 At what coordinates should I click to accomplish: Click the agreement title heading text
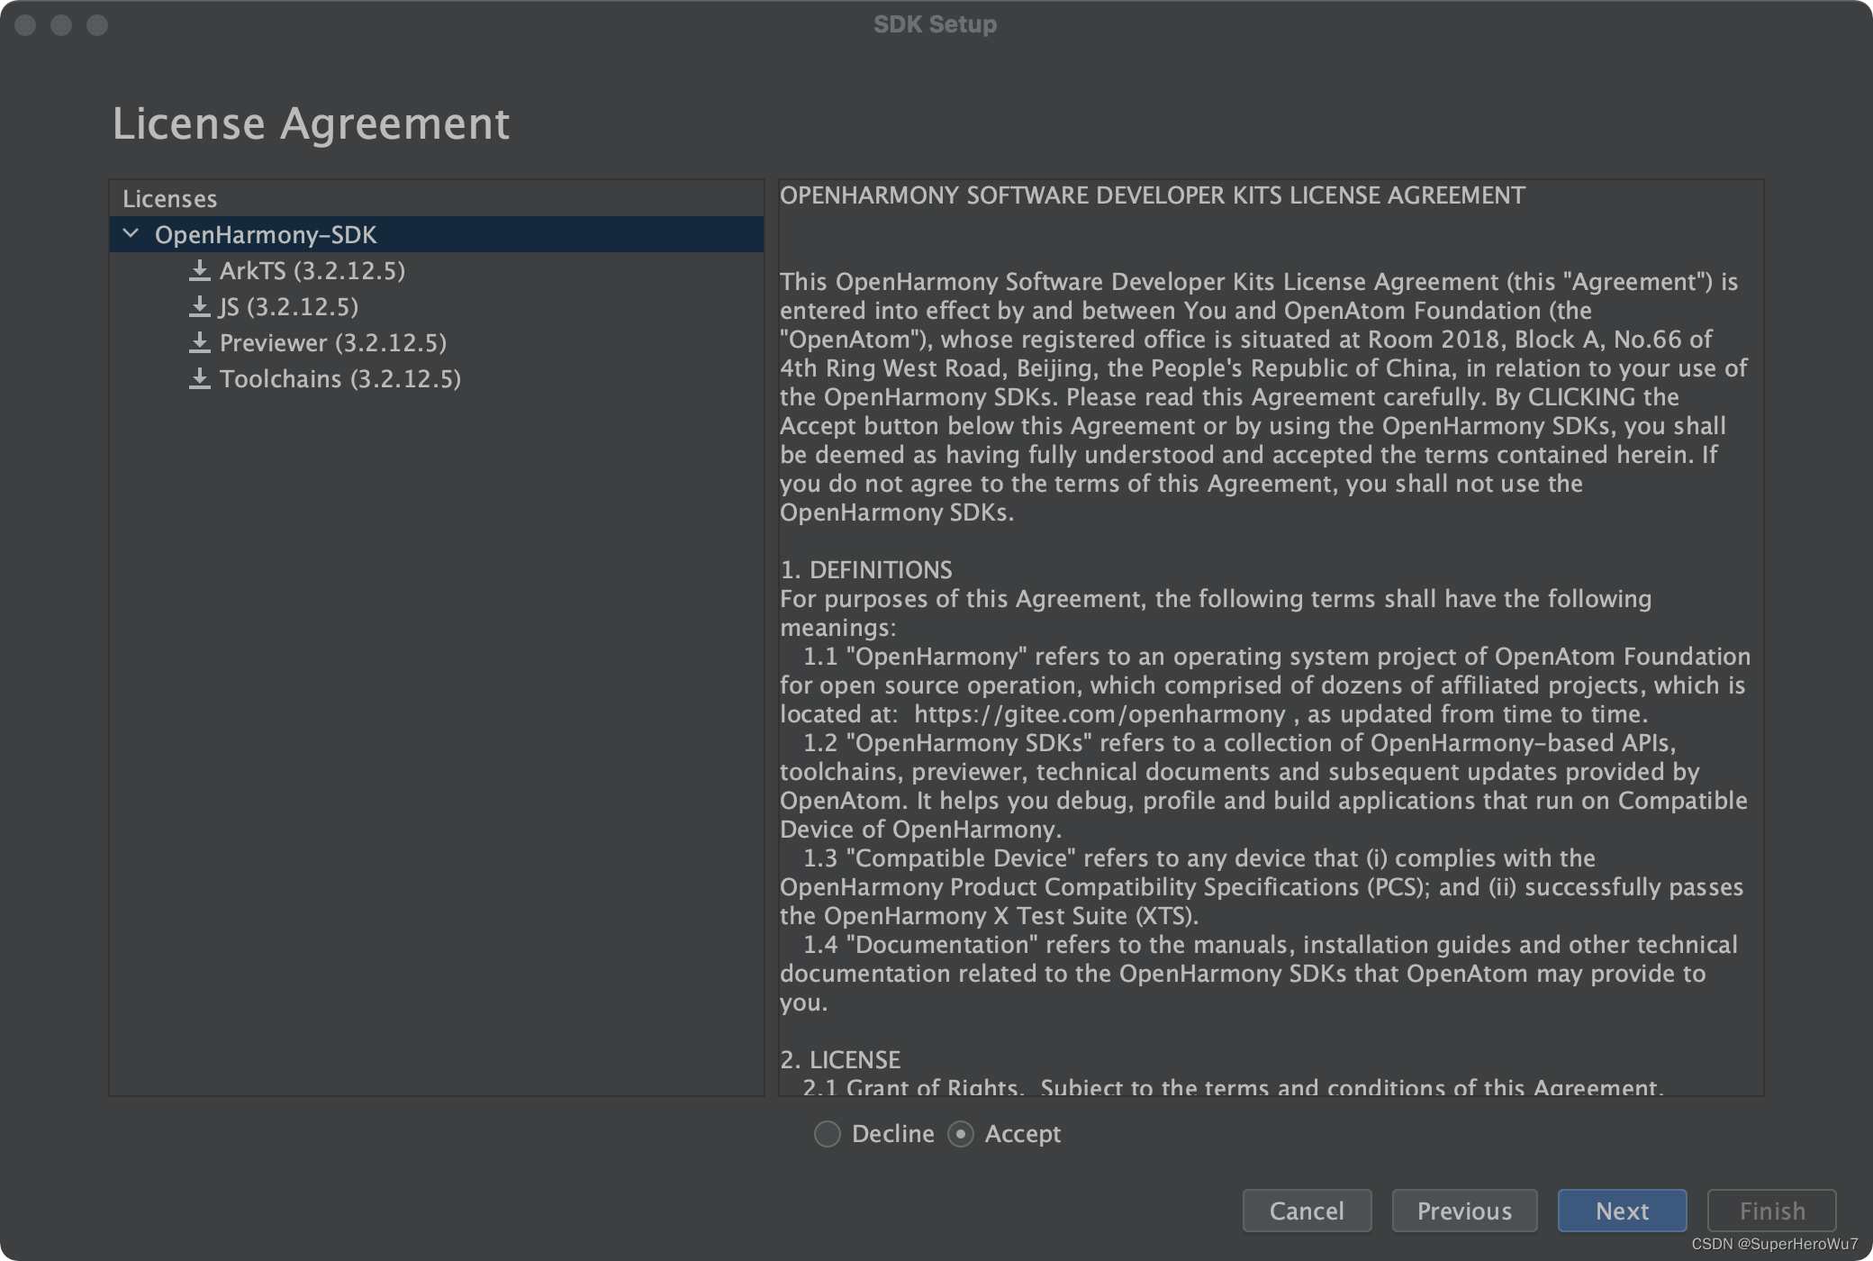1153,195
